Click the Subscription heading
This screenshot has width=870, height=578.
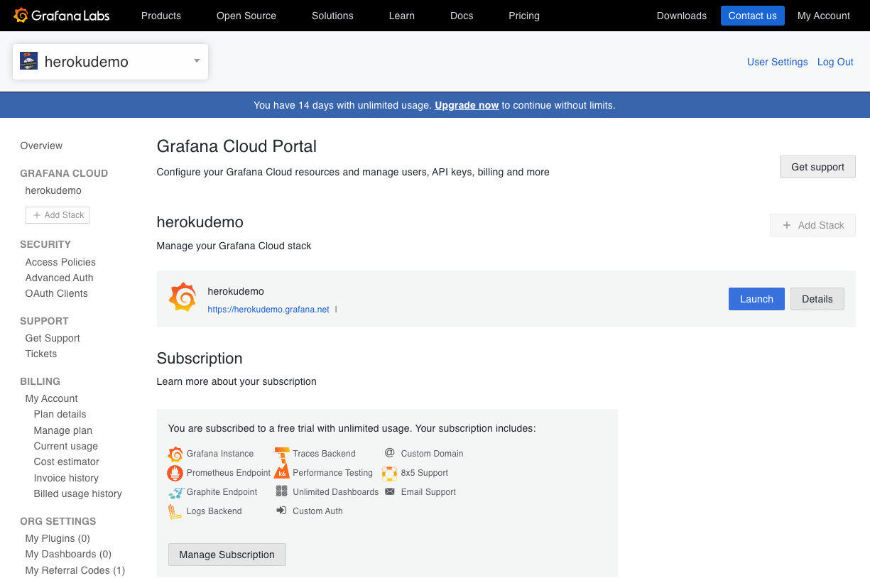[200, 358]
